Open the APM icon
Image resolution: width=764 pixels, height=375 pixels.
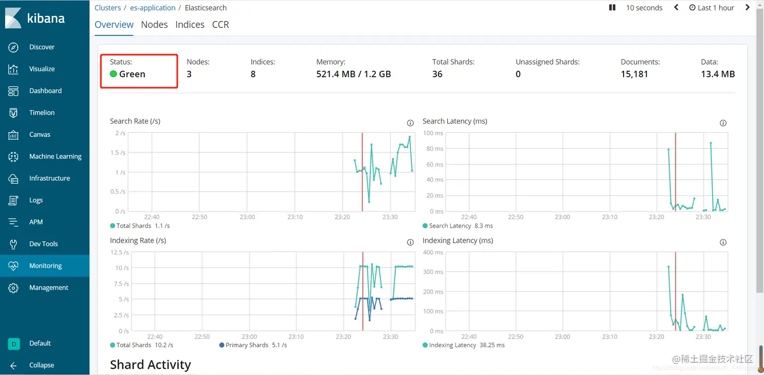(x=14, y=222)
